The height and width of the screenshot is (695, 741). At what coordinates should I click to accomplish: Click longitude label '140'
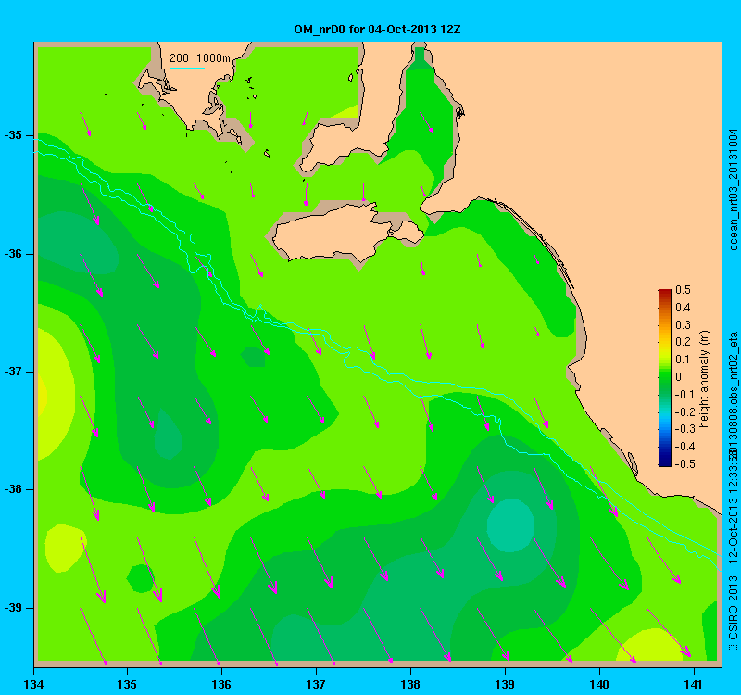tap(599, 684)
